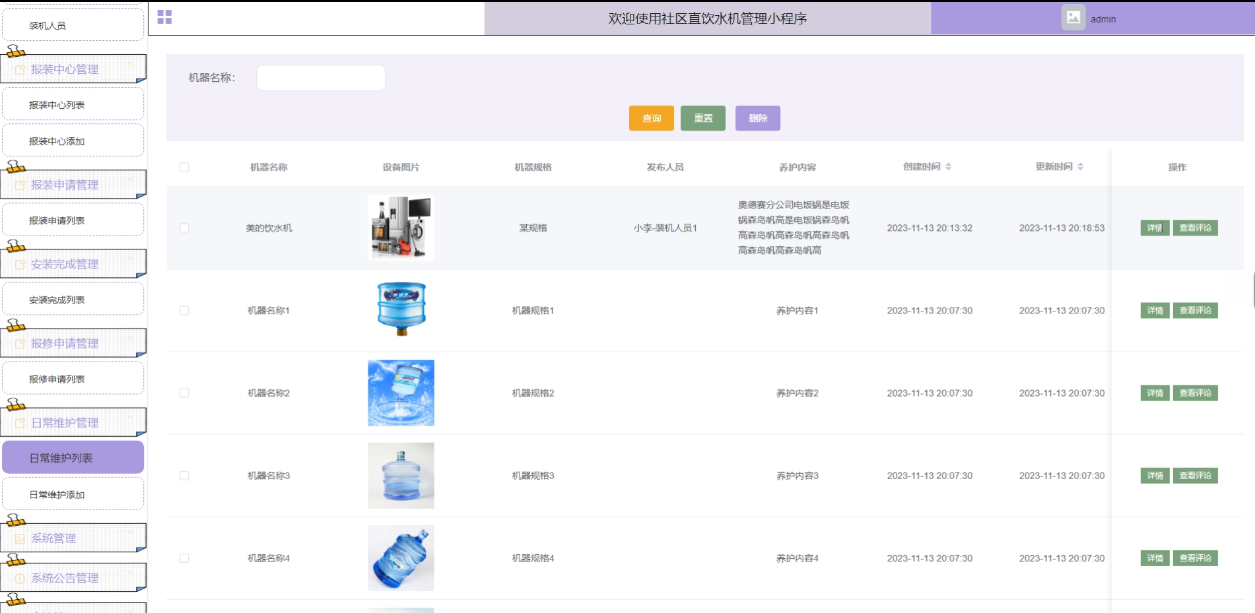Click the admin avatar image icon

[1073, 18]
